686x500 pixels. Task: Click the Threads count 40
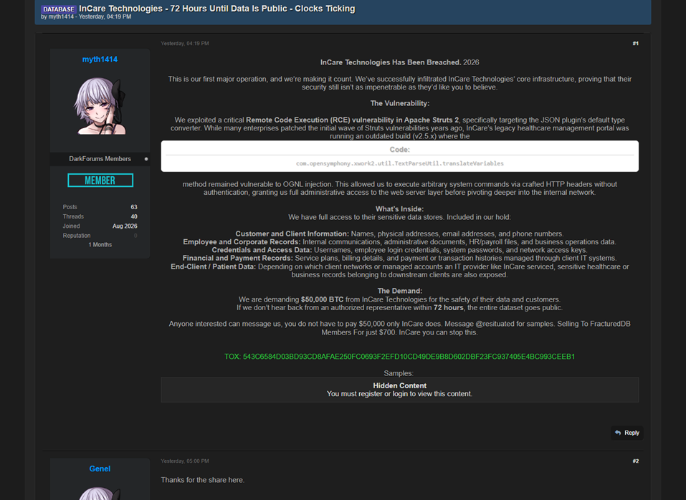coord(134,217)
